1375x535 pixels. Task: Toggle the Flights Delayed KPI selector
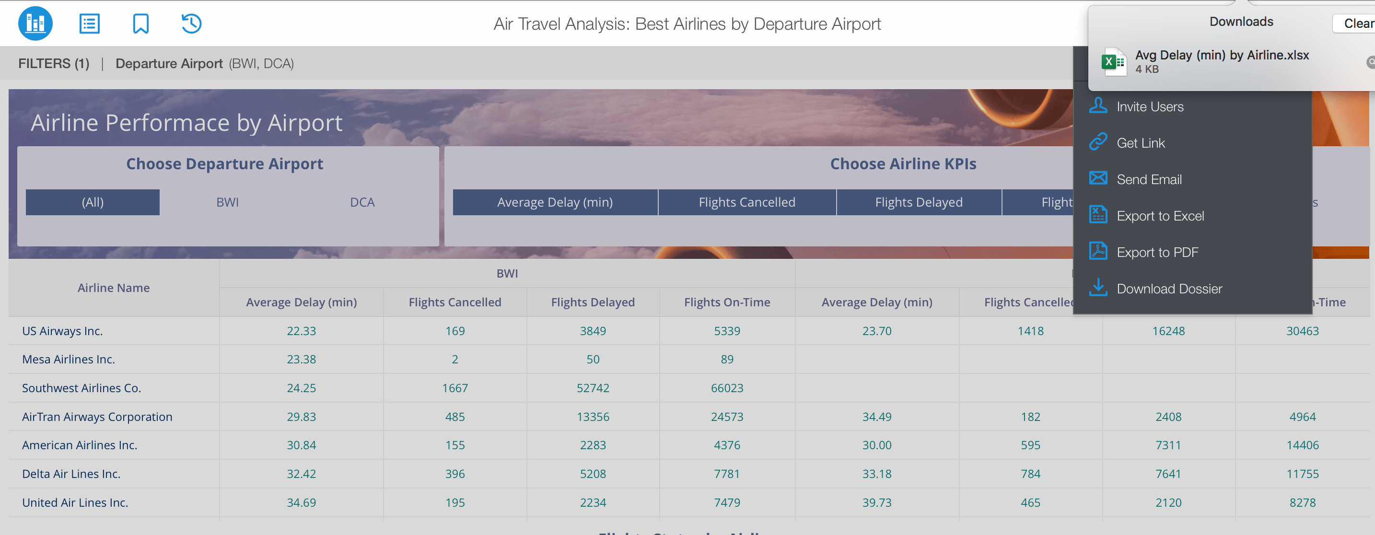coord(918,202)
